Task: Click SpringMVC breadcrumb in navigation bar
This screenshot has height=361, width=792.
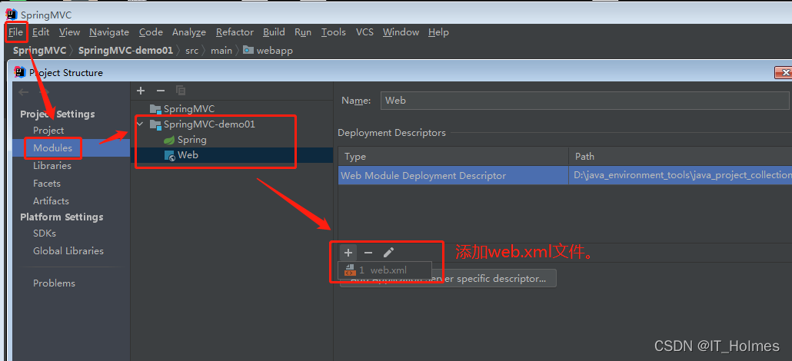Action: tap(39, 51)
